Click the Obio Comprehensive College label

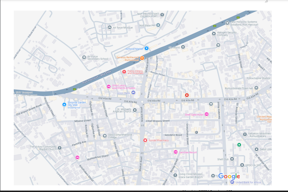coord(120,136)
